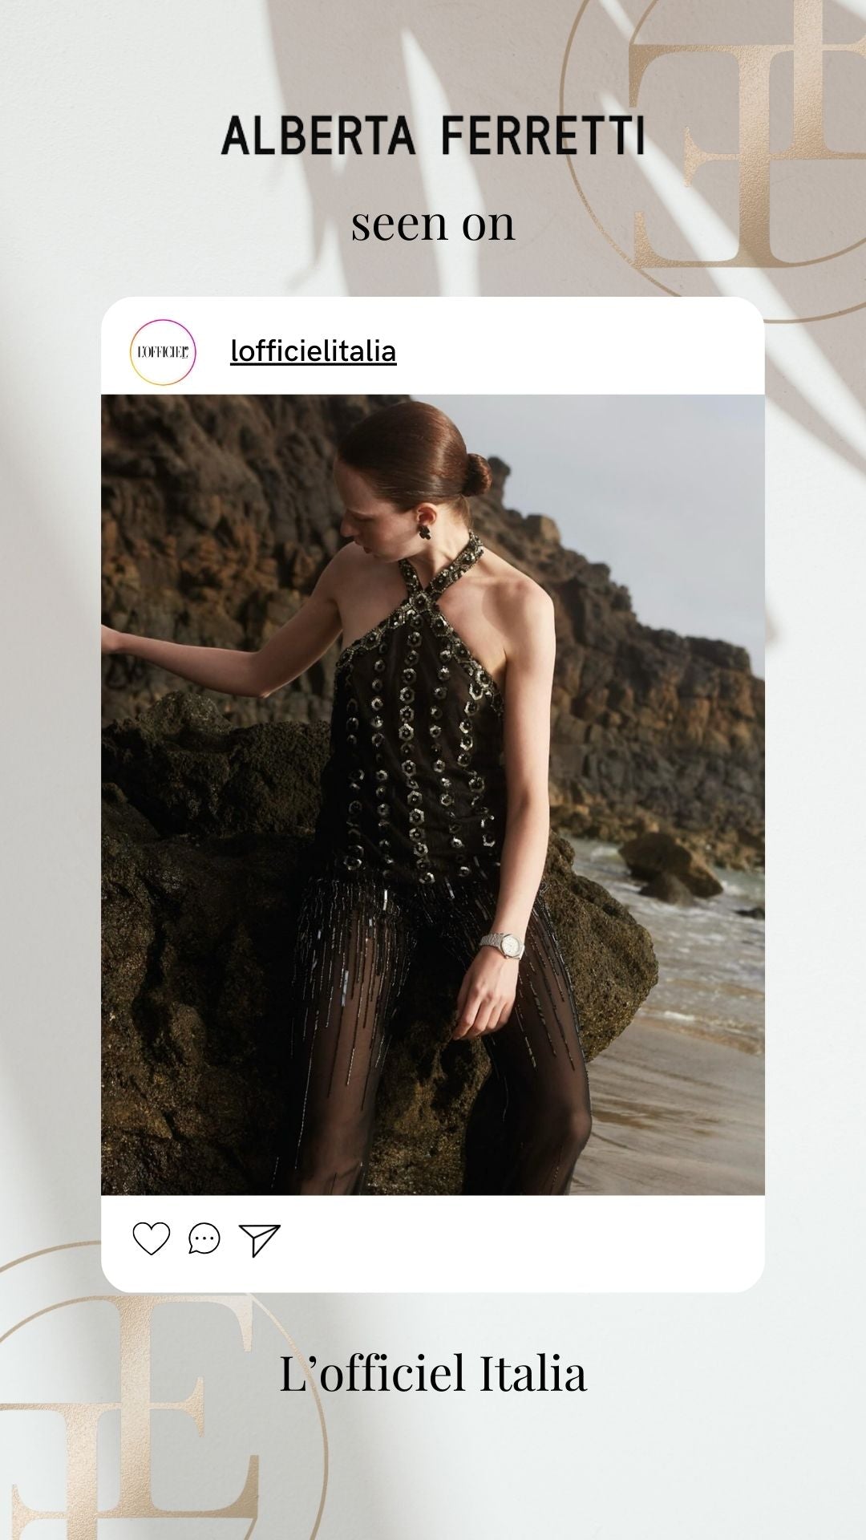Open the comment speech bubble icon
866x1540 pixels.
click(204, 1238)
